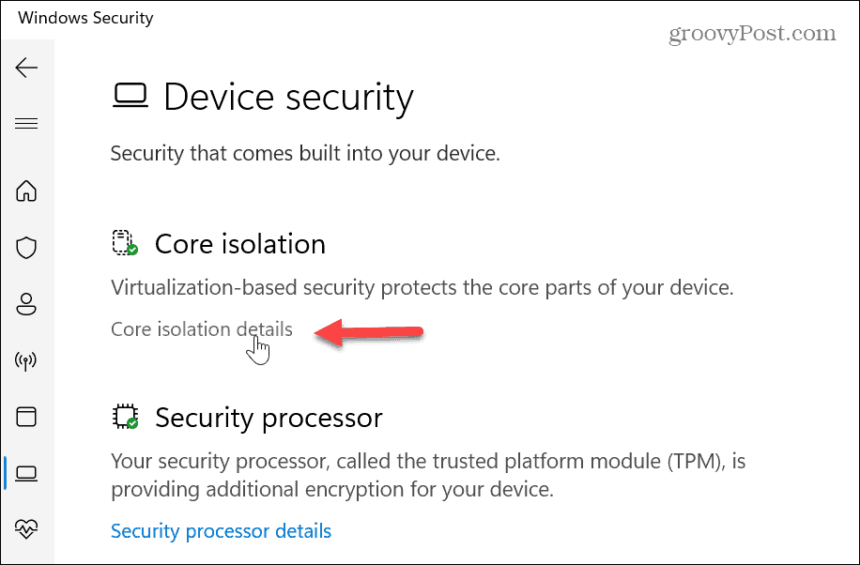The height and width of the screenshot is (565, 860).
Task: Open Security processor details
Action: click(x=221, y=530)
